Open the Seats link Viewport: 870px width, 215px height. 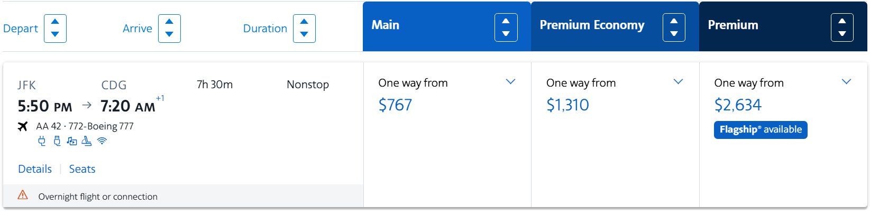tap(82, 169)
